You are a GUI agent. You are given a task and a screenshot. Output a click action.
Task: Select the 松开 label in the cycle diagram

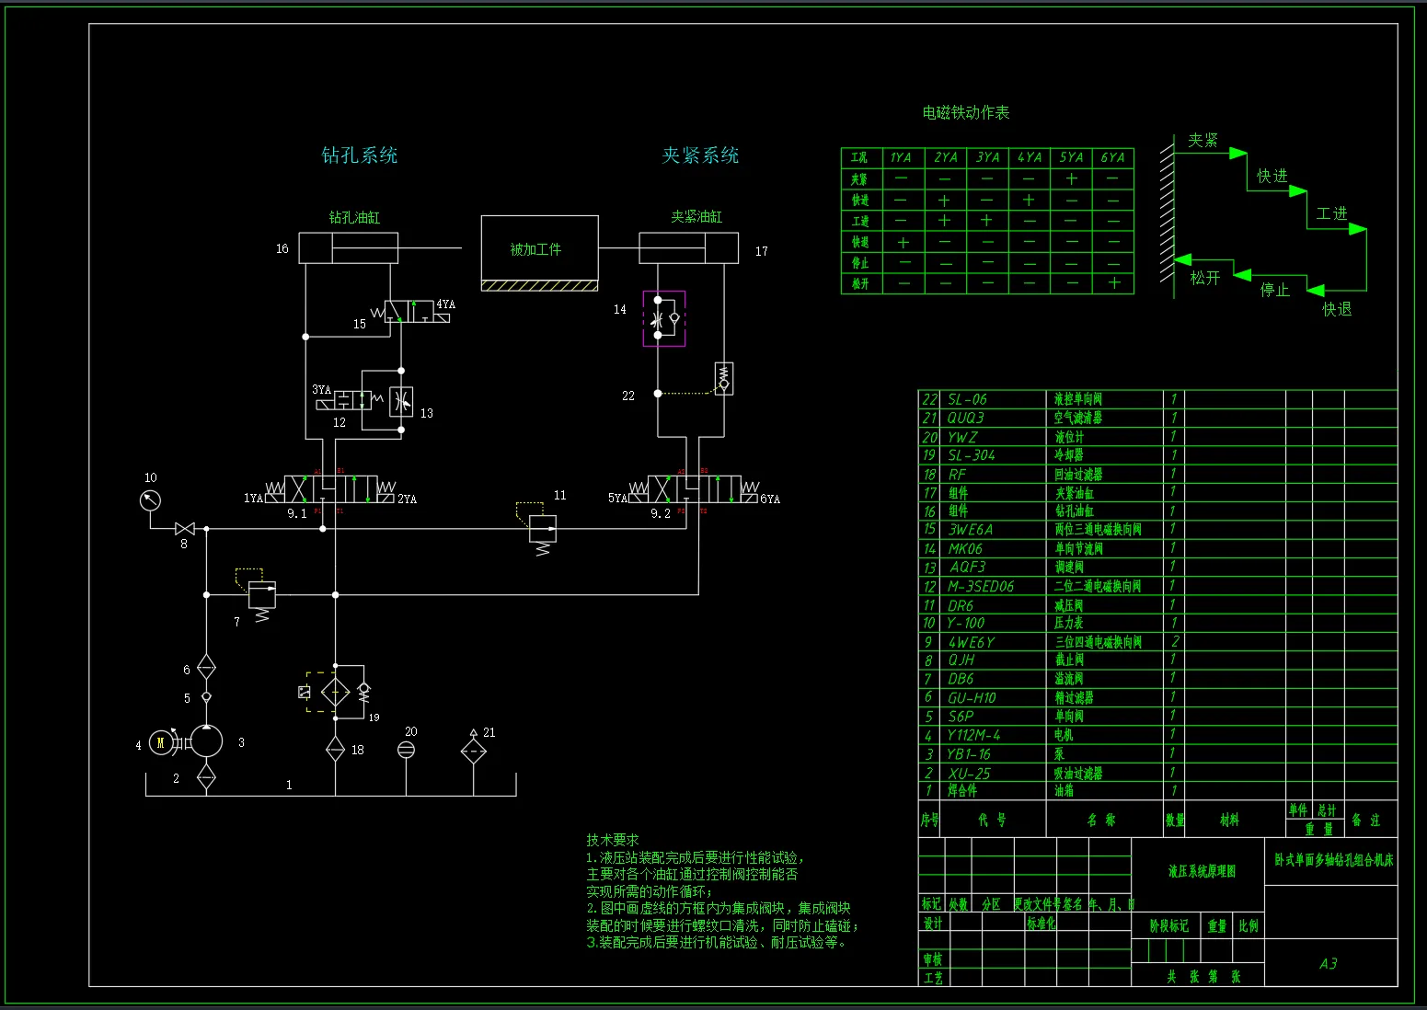click(1205, 277)
